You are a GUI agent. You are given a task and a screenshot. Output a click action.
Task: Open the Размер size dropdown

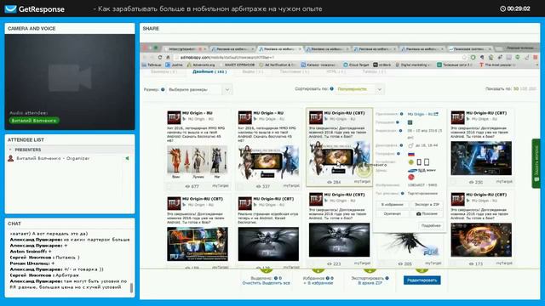click(198, 89)
